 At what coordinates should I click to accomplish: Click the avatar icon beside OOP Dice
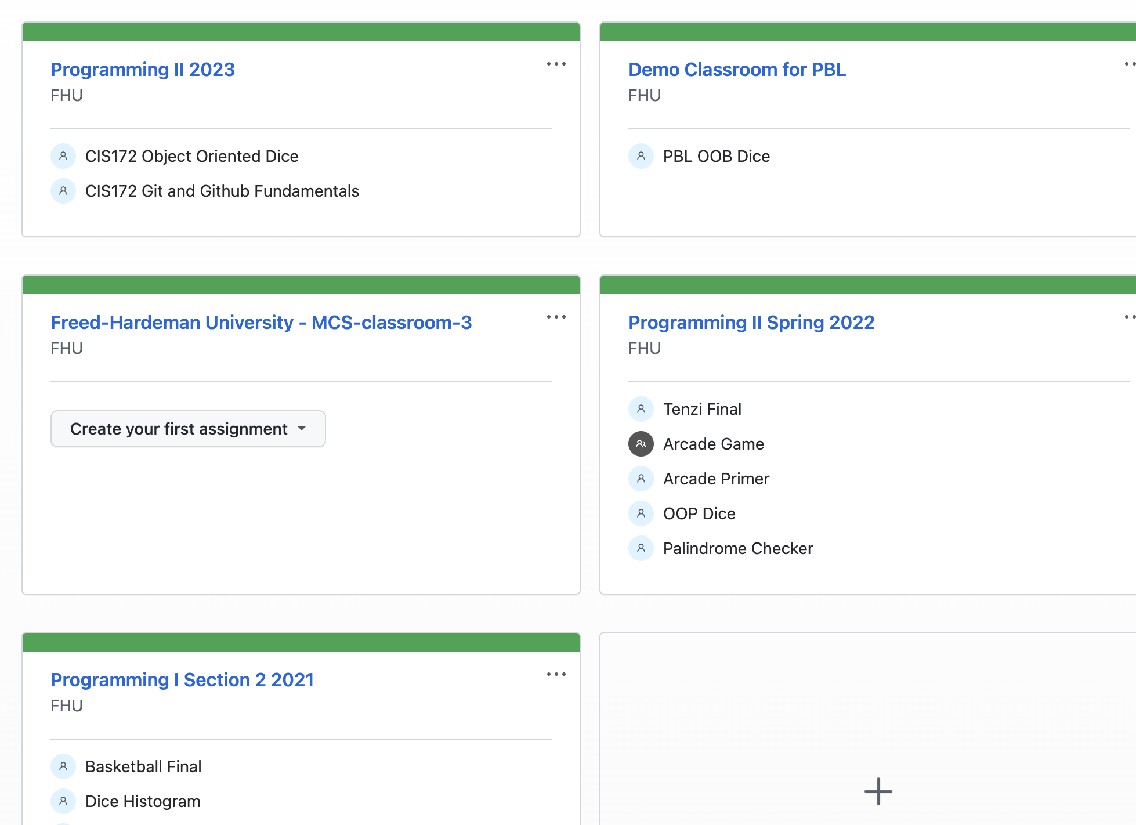tap(641, 513)
